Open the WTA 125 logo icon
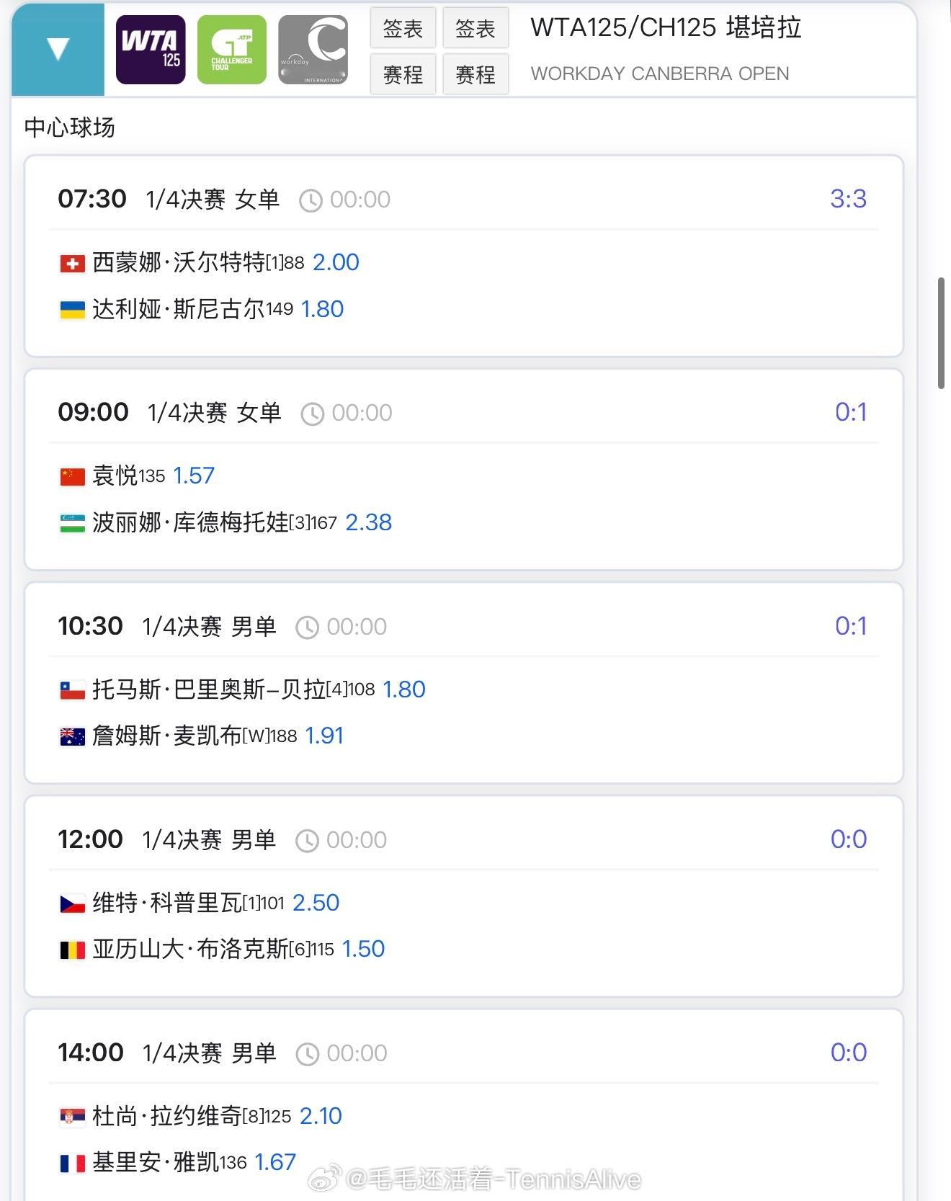Image resolution: width=951 pixels, height=1201 pixels. (151, 50)
